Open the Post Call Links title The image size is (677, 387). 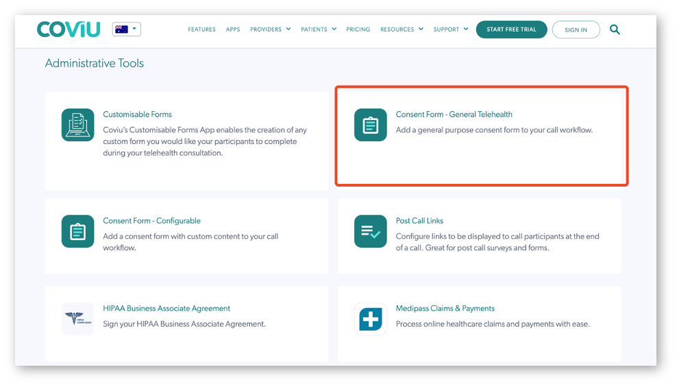pos(419,220)
